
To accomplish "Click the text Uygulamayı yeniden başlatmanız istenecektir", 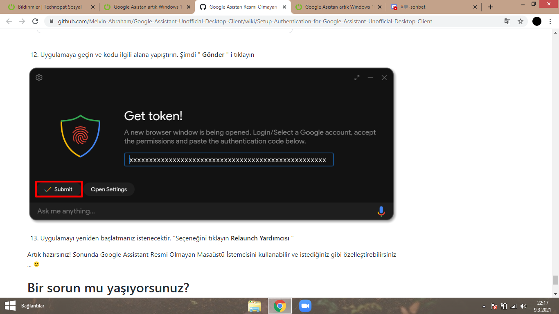I will tap(106, 238).
